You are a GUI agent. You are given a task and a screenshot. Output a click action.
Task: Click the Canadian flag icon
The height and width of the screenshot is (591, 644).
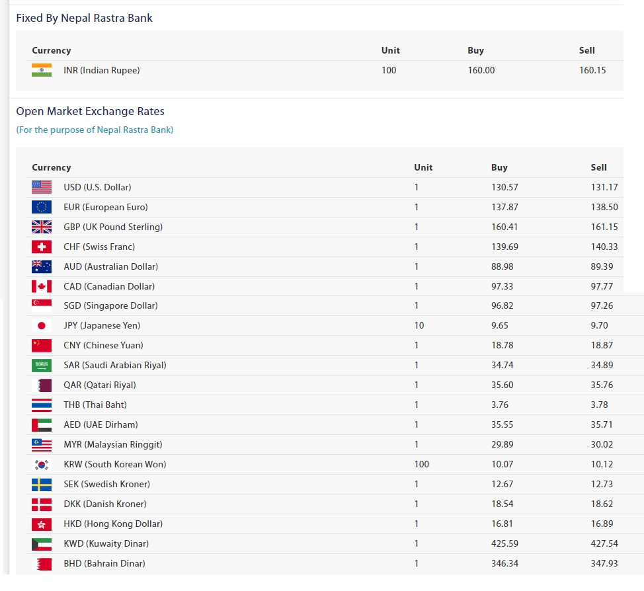pyautogui.click(x=42, y=286)
